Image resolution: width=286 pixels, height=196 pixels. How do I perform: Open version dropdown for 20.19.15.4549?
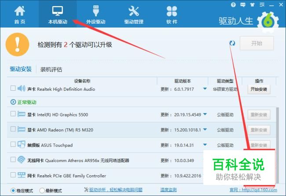[x=205, y=114]
